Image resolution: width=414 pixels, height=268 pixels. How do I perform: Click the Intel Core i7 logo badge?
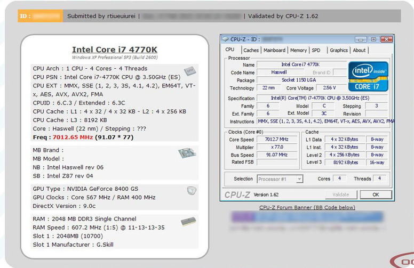(368, 77)
